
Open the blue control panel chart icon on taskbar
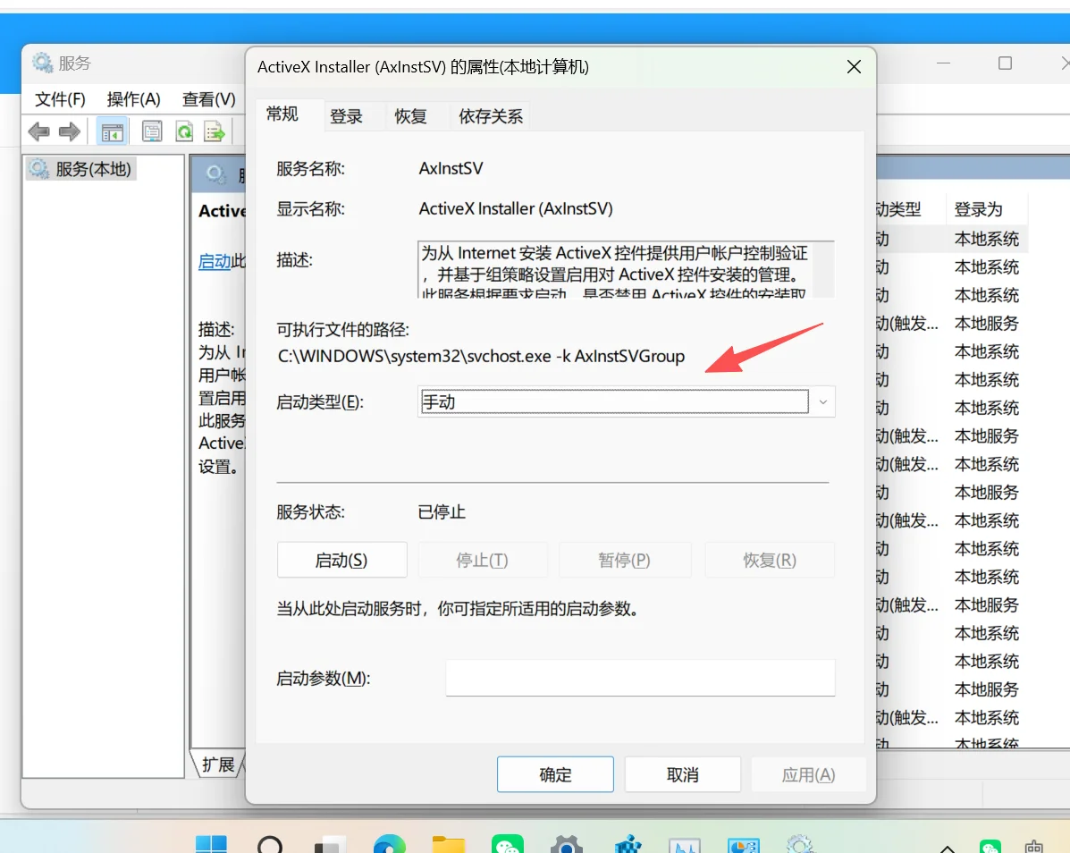tap(743, 845)
